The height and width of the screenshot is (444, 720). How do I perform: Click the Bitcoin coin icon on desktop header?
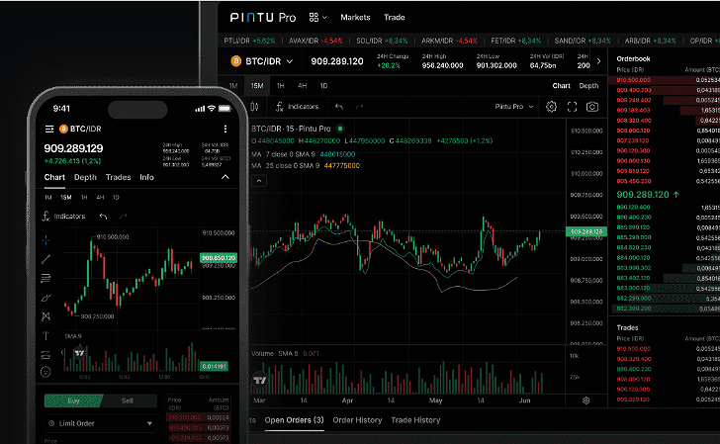(x=236, y=61)
